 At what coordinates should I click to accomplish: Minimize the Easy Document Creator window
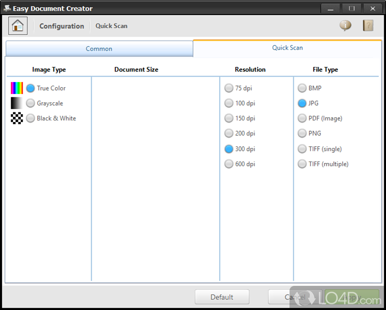pyautogui.click(x=331, y=9)
